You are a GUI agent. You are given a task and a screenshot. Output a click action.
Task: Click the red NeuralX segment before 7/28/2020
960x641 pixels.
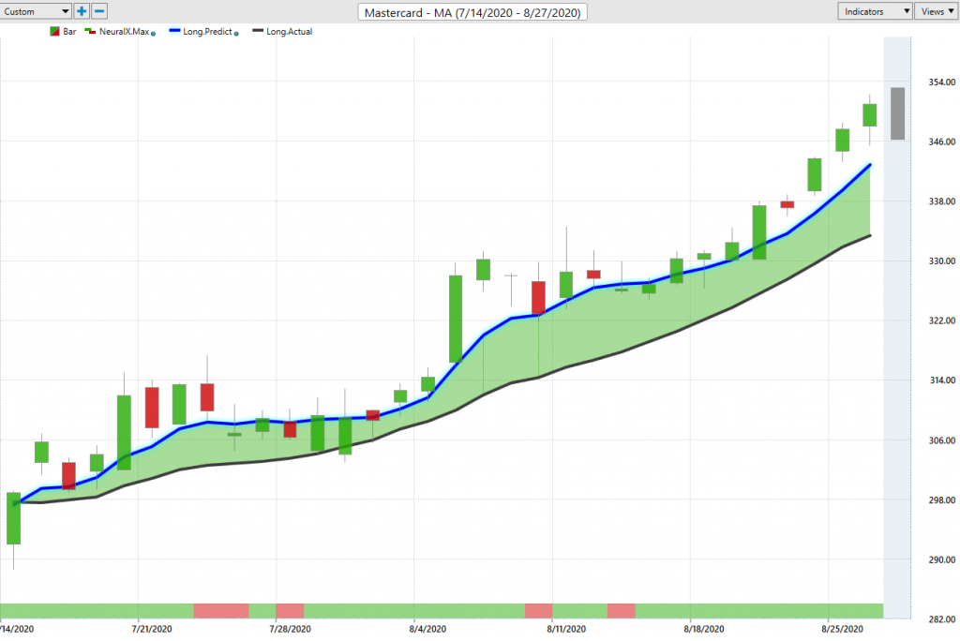[221, 610]
